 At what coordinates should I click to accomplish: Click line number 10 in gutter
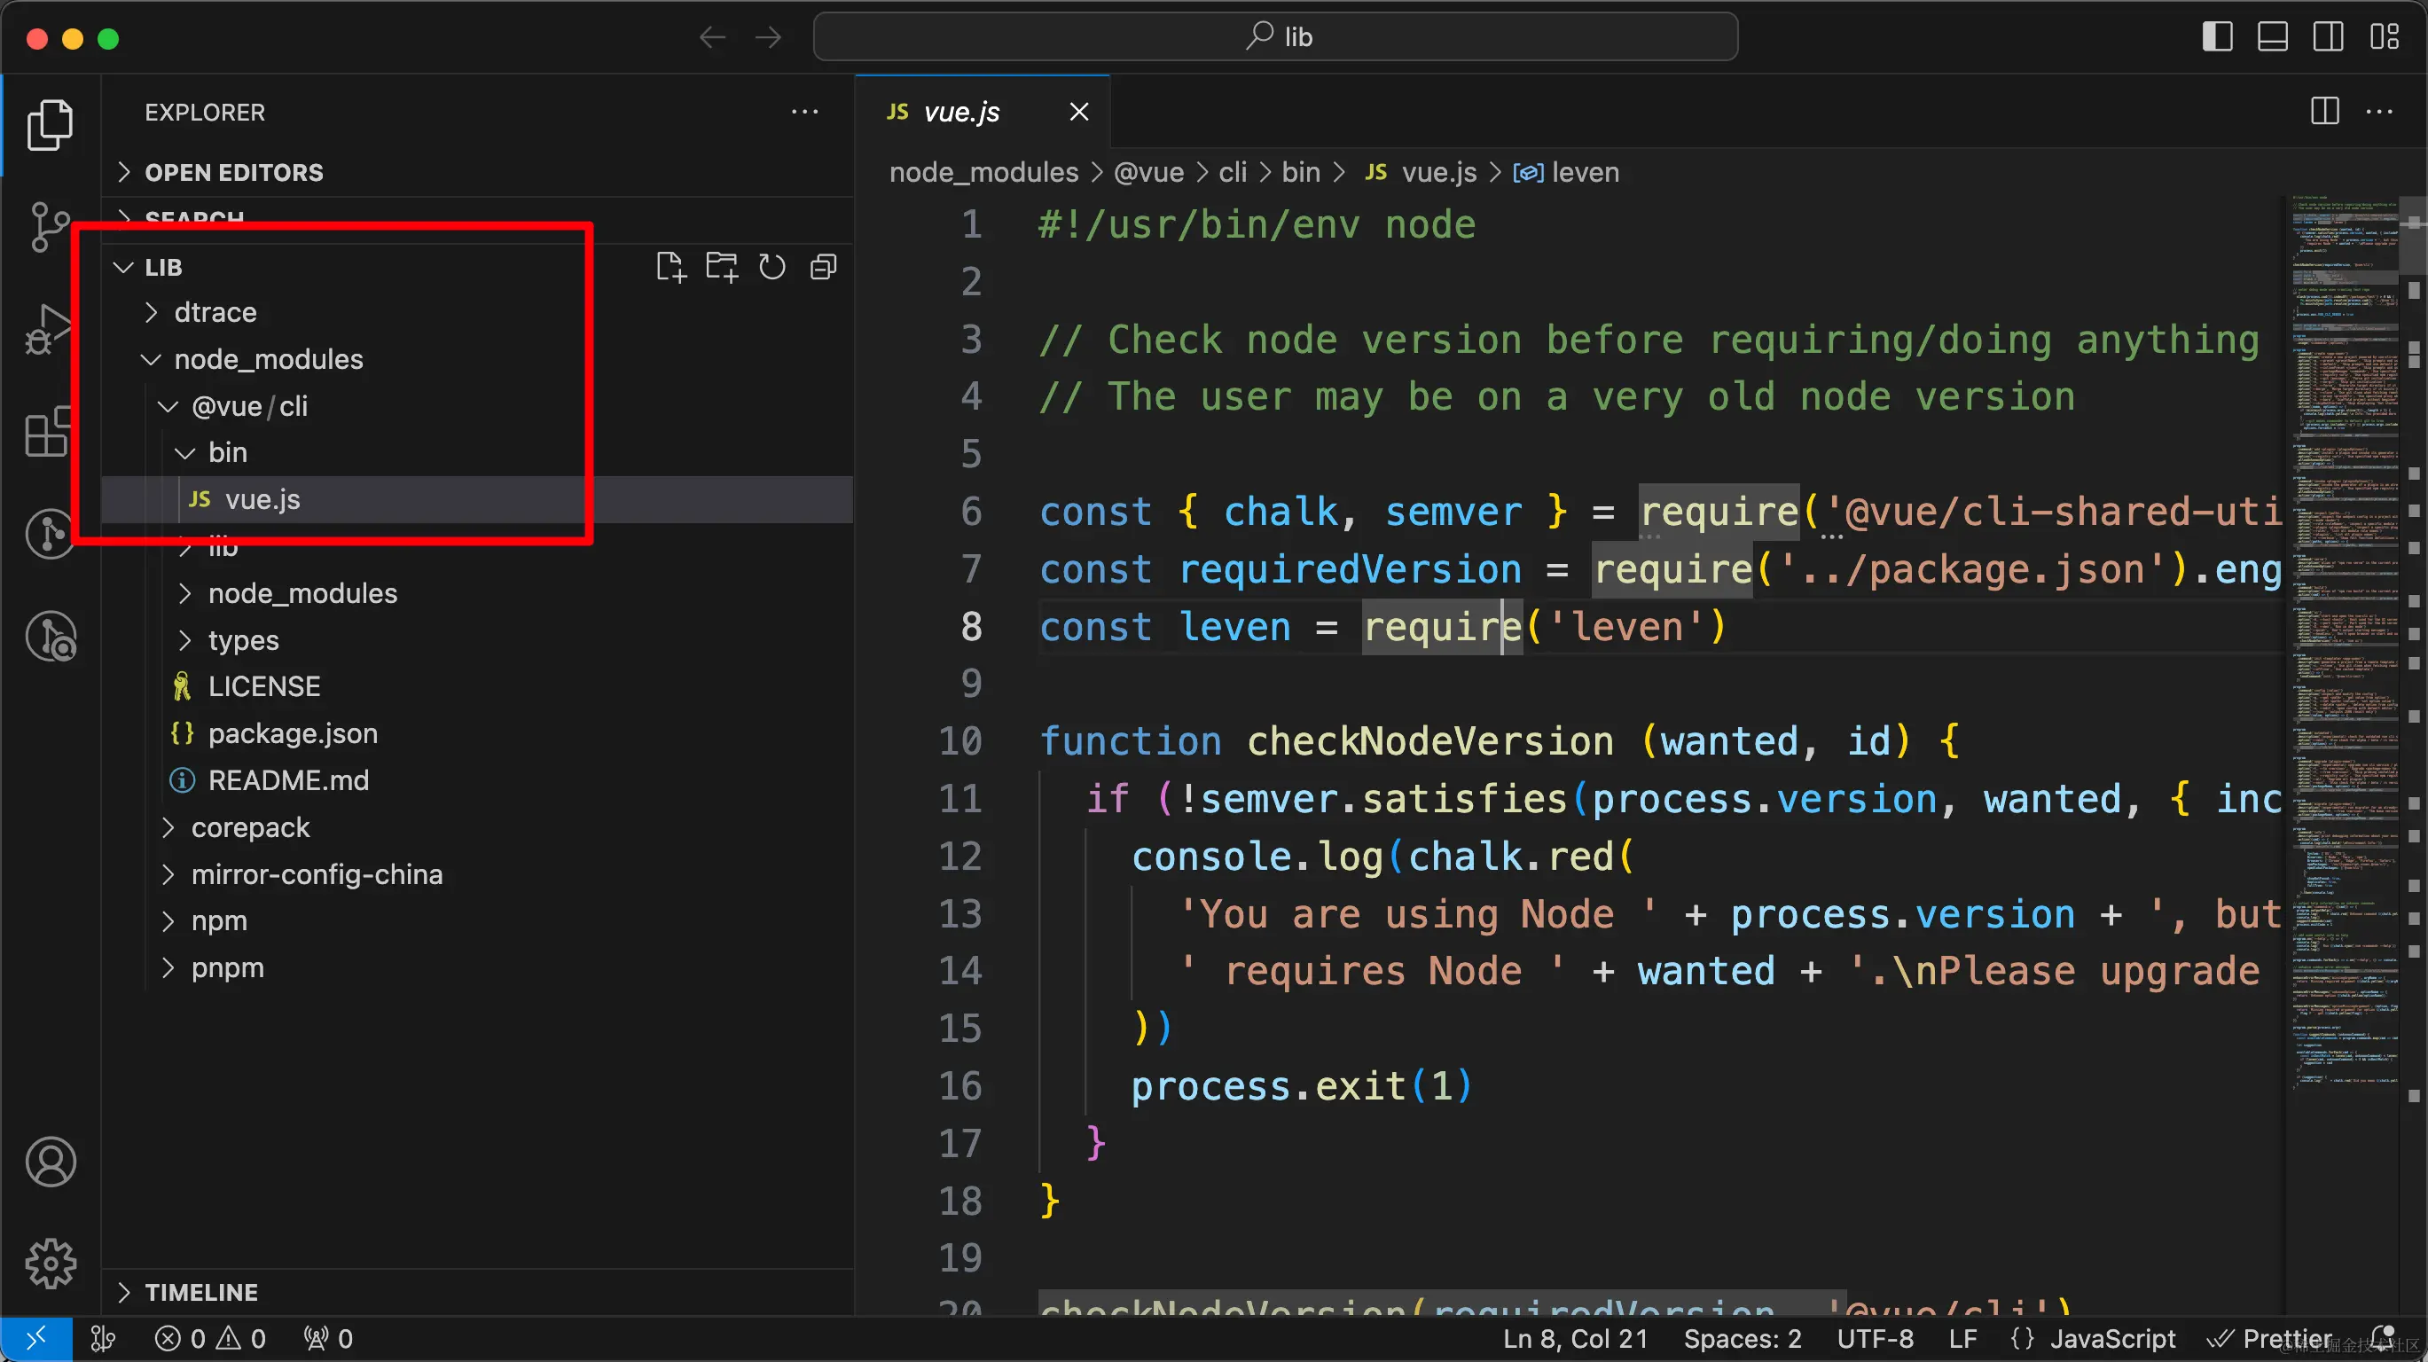959,740
